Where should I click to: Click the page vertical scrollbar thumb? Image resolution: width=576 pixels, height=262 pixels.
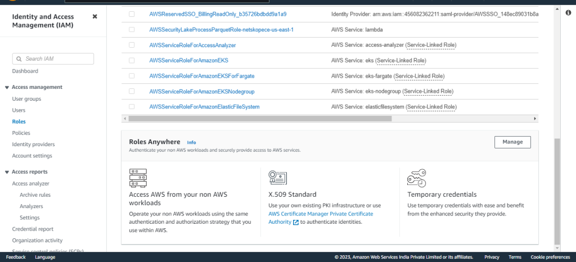click(x=557, y=191)
